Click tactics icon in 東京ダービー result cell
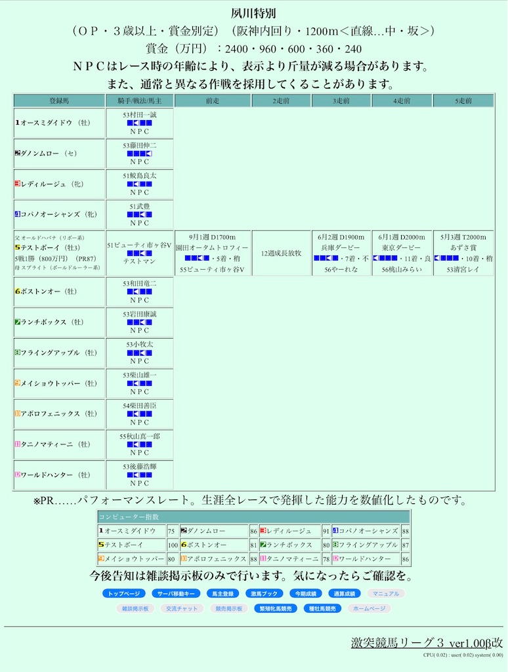The width and height of the screenshot is (508, 672). (x=385, y=258)
